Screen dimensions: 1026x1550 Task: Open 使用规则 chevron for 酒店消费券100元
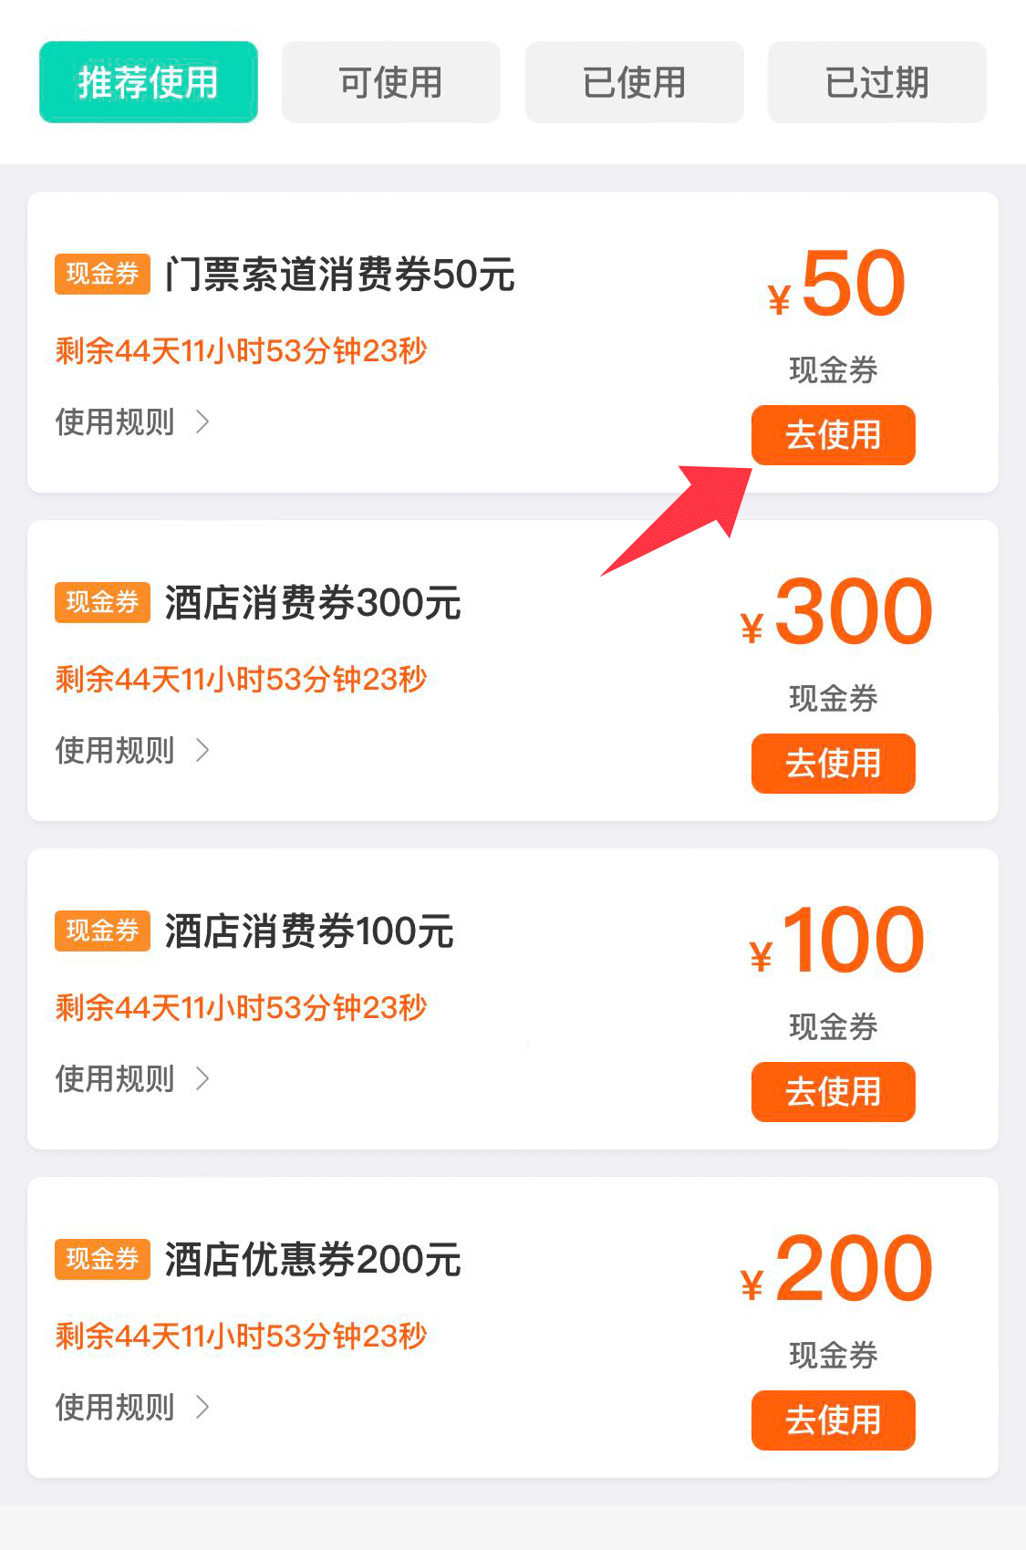(x=202, y=1078)
